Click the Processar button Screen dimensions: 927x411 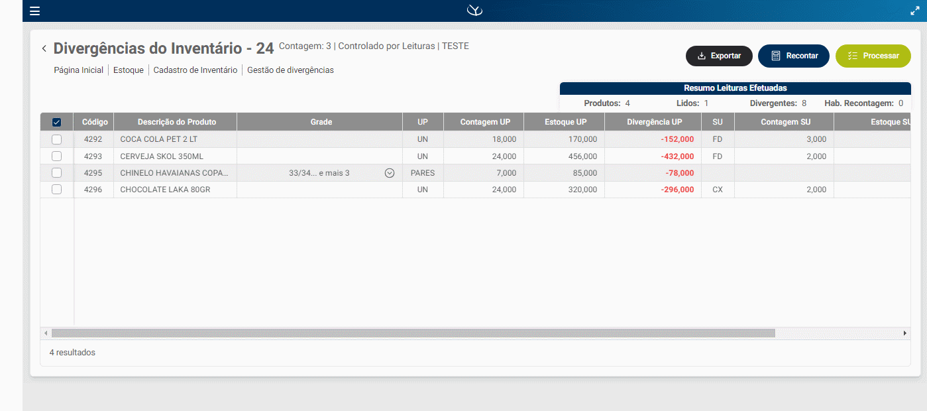click(x=873, y=56)
